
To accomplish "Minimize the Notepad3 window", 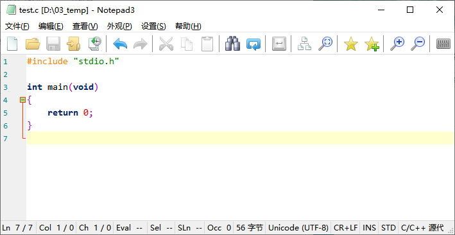I will point(381,10).
